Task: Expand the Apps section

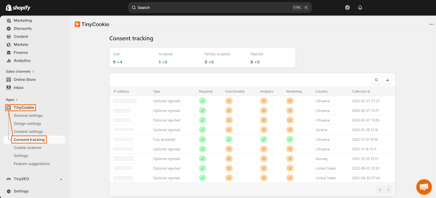Action: click(x=12, y=100)
